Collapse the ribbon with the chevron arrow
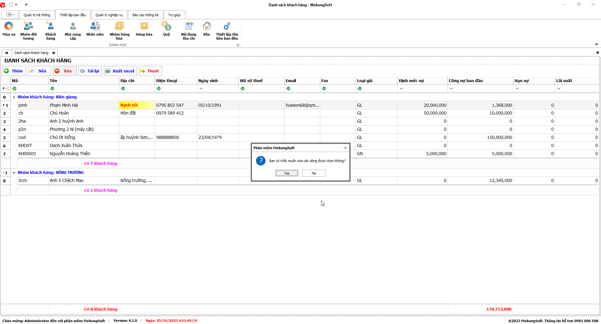 click(x=596, y=44)
